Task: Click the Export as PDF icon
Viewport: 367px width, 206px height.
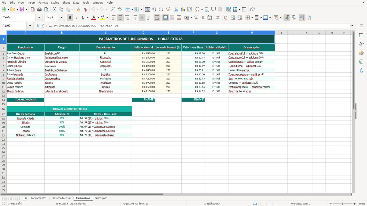Action: pyautogui.click(x=33, y=9)
